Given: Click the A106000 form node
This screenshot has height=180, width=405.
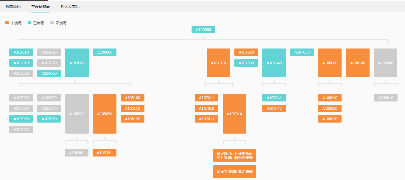Looking at the screenshot, I should point(105,52).
